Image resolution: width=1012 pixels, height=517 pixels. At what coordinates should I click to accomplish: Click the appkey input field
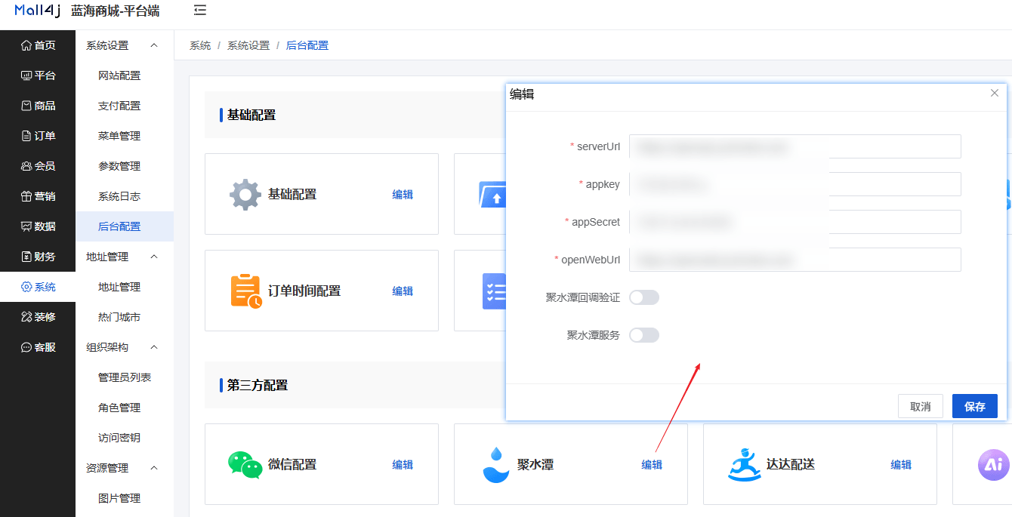point(794,184)
